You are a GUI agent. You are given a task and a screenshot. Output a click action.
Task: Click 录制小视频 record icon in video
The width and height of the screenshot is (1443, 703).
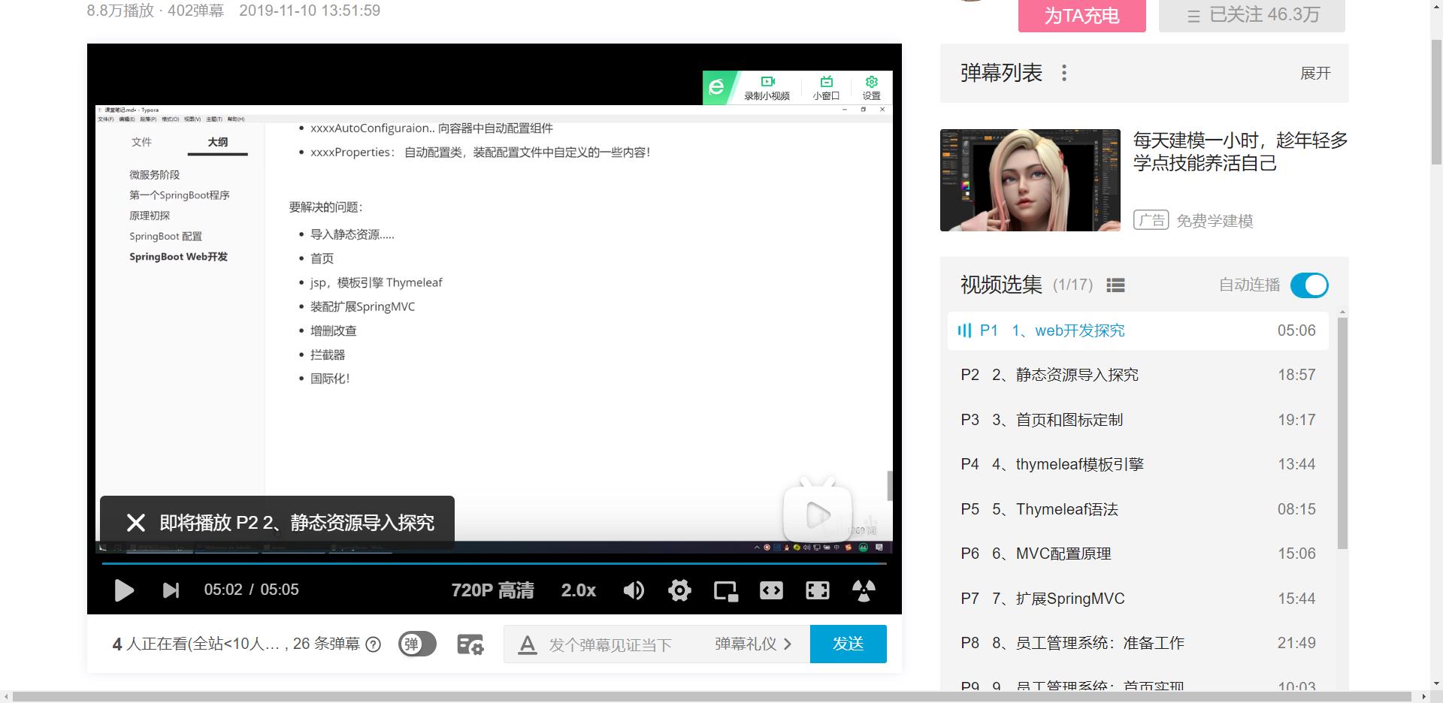[767, 88]
